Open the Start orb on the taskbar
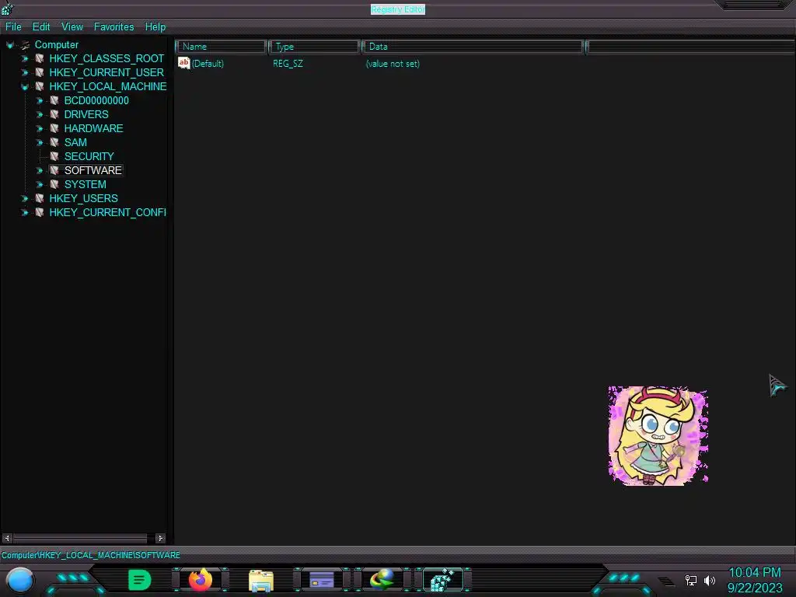The width and height of the screenshot is (796, 597). (x=20, y=580)
